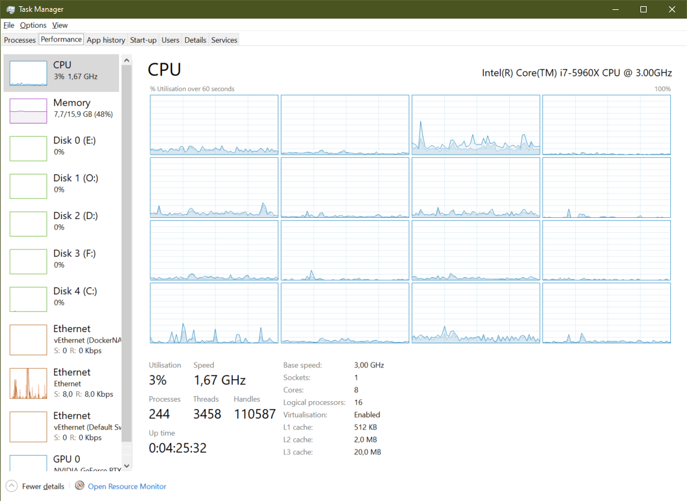Click the sidebar scroll up arrow
The height and width of the screenshot is (501, 687).
tap(127, 60)
